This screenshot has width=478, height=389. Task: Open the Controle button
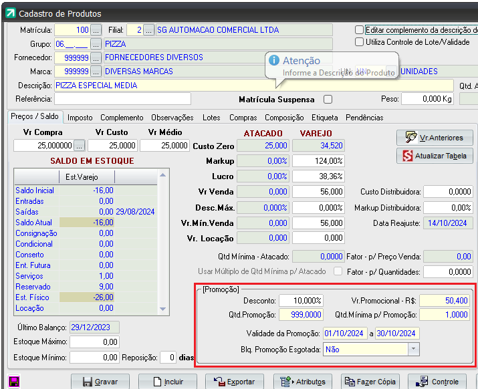[x=437, y=382]
